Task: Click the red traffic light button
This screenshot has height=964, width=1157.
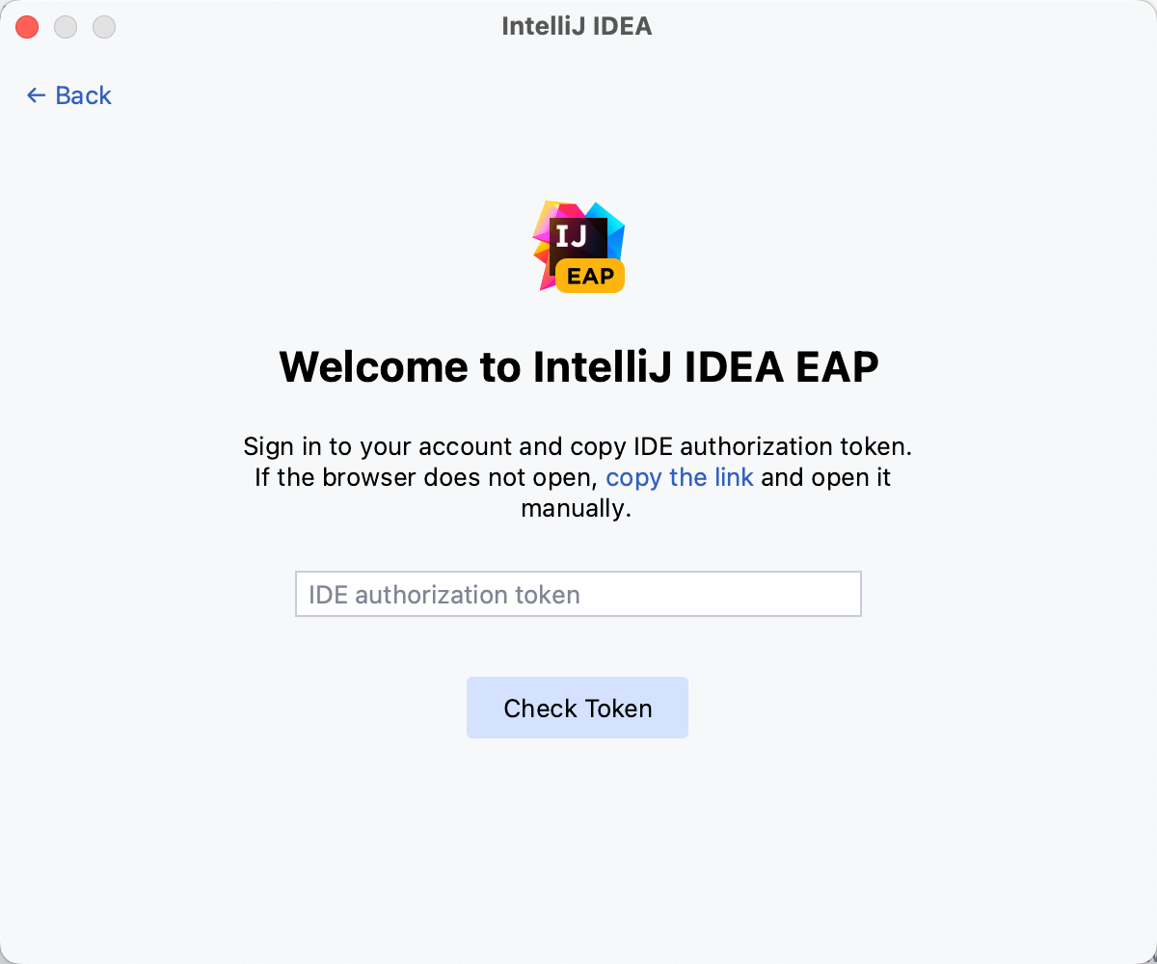Action: 27,27
